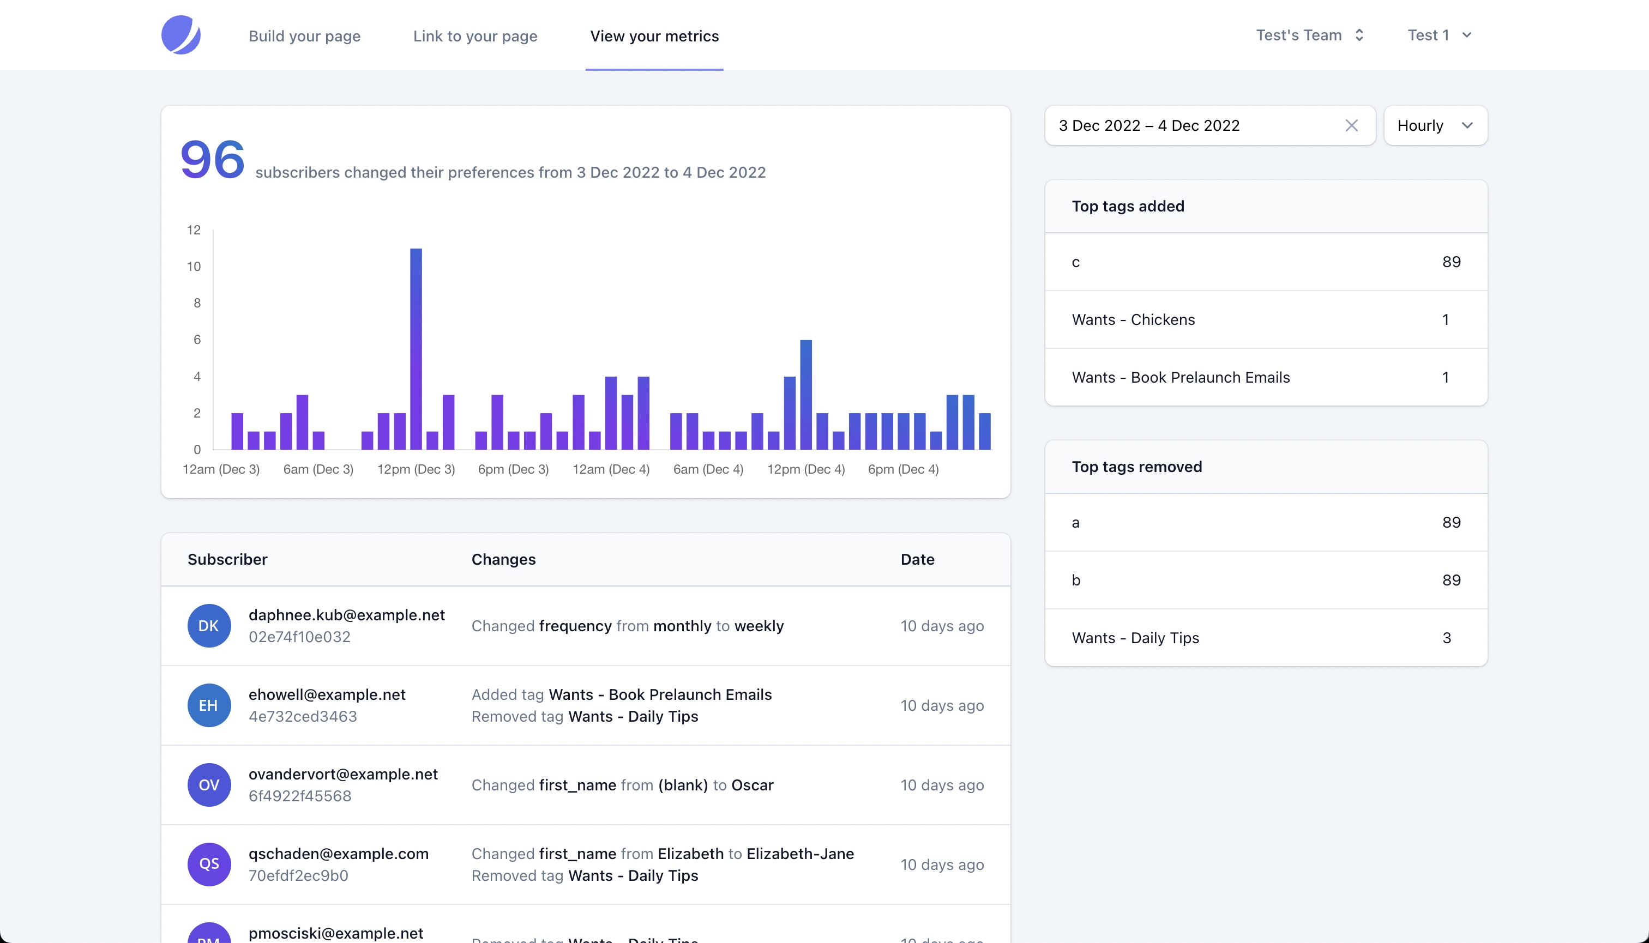Select the View your metrics tab
This screenshot has height=943, width=1649.
pyautogui.click(x=654, y=37)
